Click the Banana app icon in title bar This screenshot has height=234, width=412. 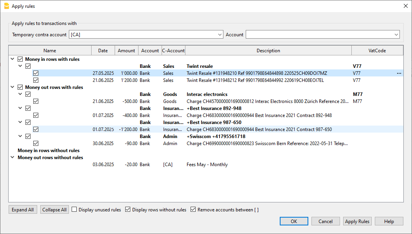[x=6, y=6]
